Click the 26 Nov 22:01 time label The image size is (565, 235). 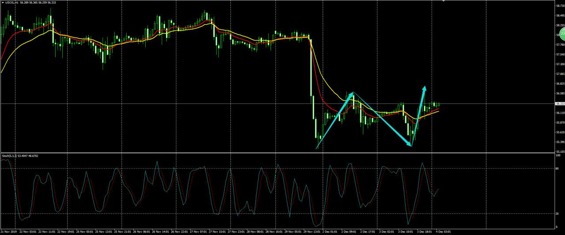point(180,231)
